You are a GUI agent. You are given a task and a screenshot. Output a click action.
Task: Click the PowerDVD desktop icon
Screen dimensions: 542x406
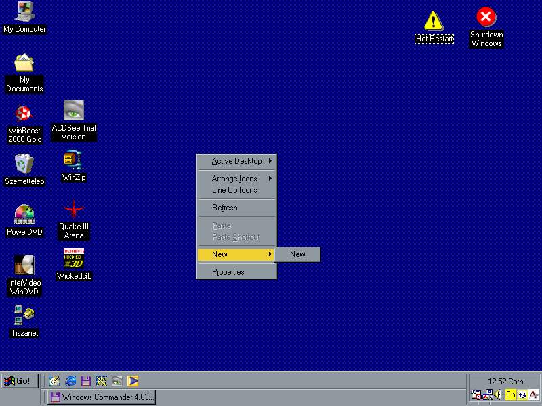click(x=24, y=215)
